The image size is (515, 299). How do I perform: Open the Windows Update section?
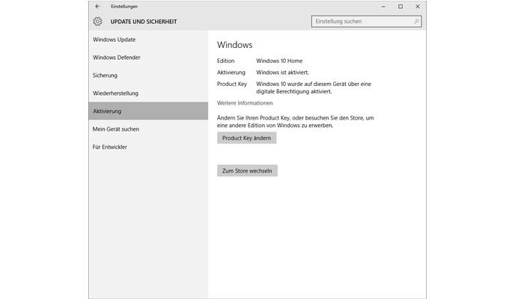pos(115,40)
